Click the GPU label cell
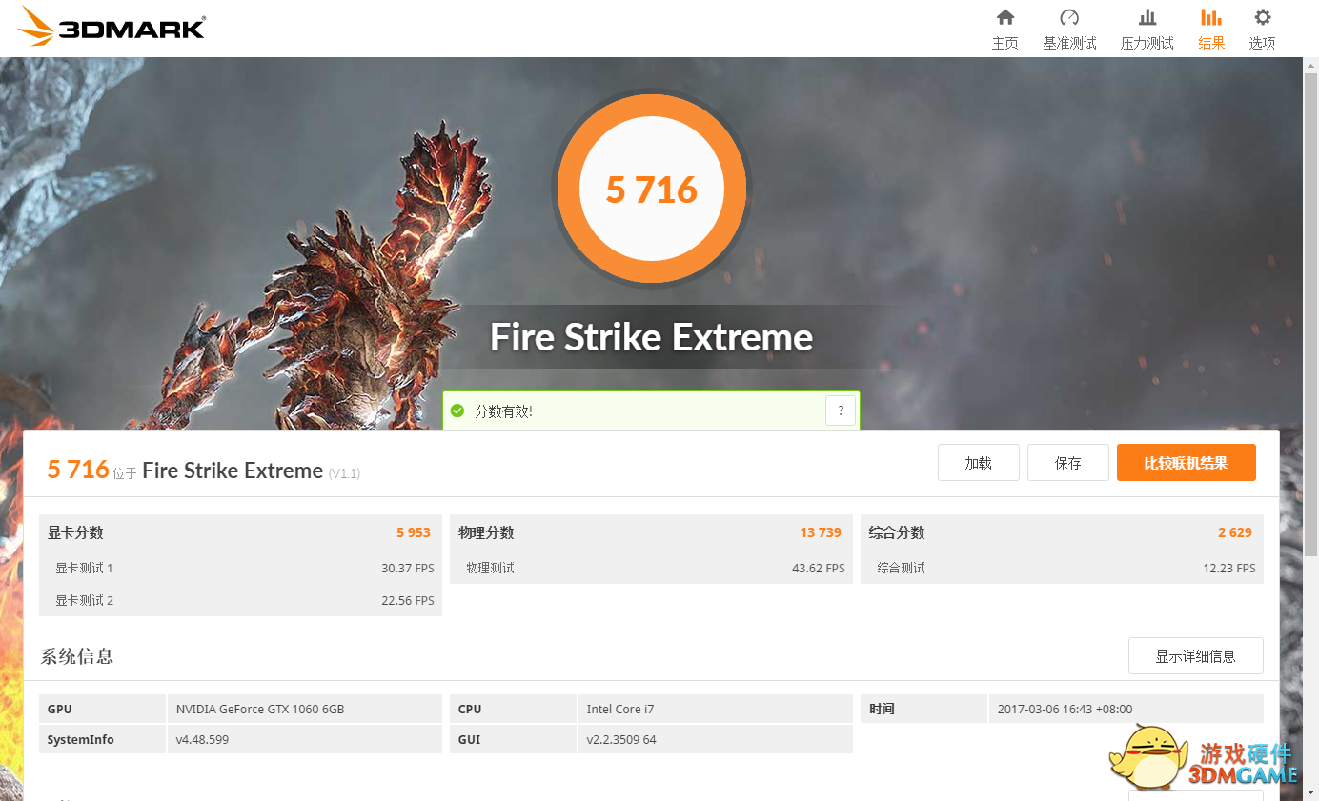Viewport: 1319px width, 801px height. tap(102, 709)
